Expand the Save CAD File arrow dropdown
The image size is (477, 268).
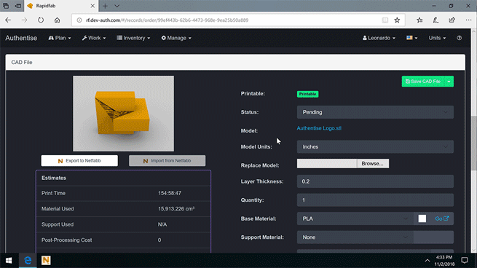(x=449, y=82)
